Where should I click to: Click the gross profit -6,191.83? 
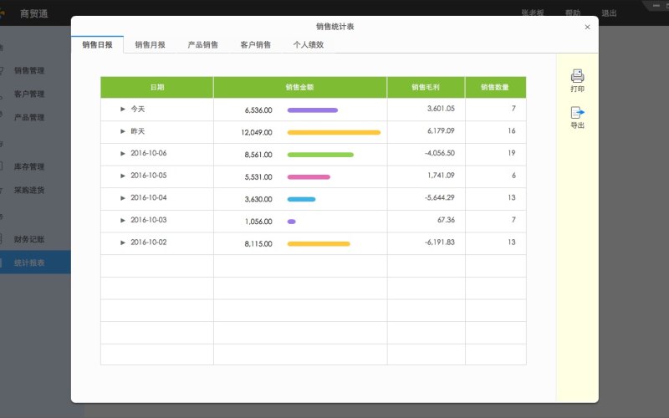[440, 242]
